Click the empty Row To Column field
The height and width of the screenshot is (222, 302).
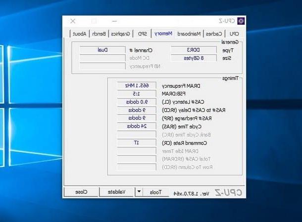pyautogui.click(x=137, y=167)
